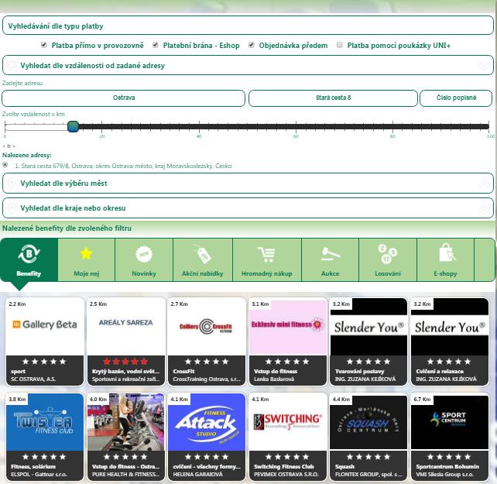
Task: Open the Novinky badge icon
Action: 144,254
